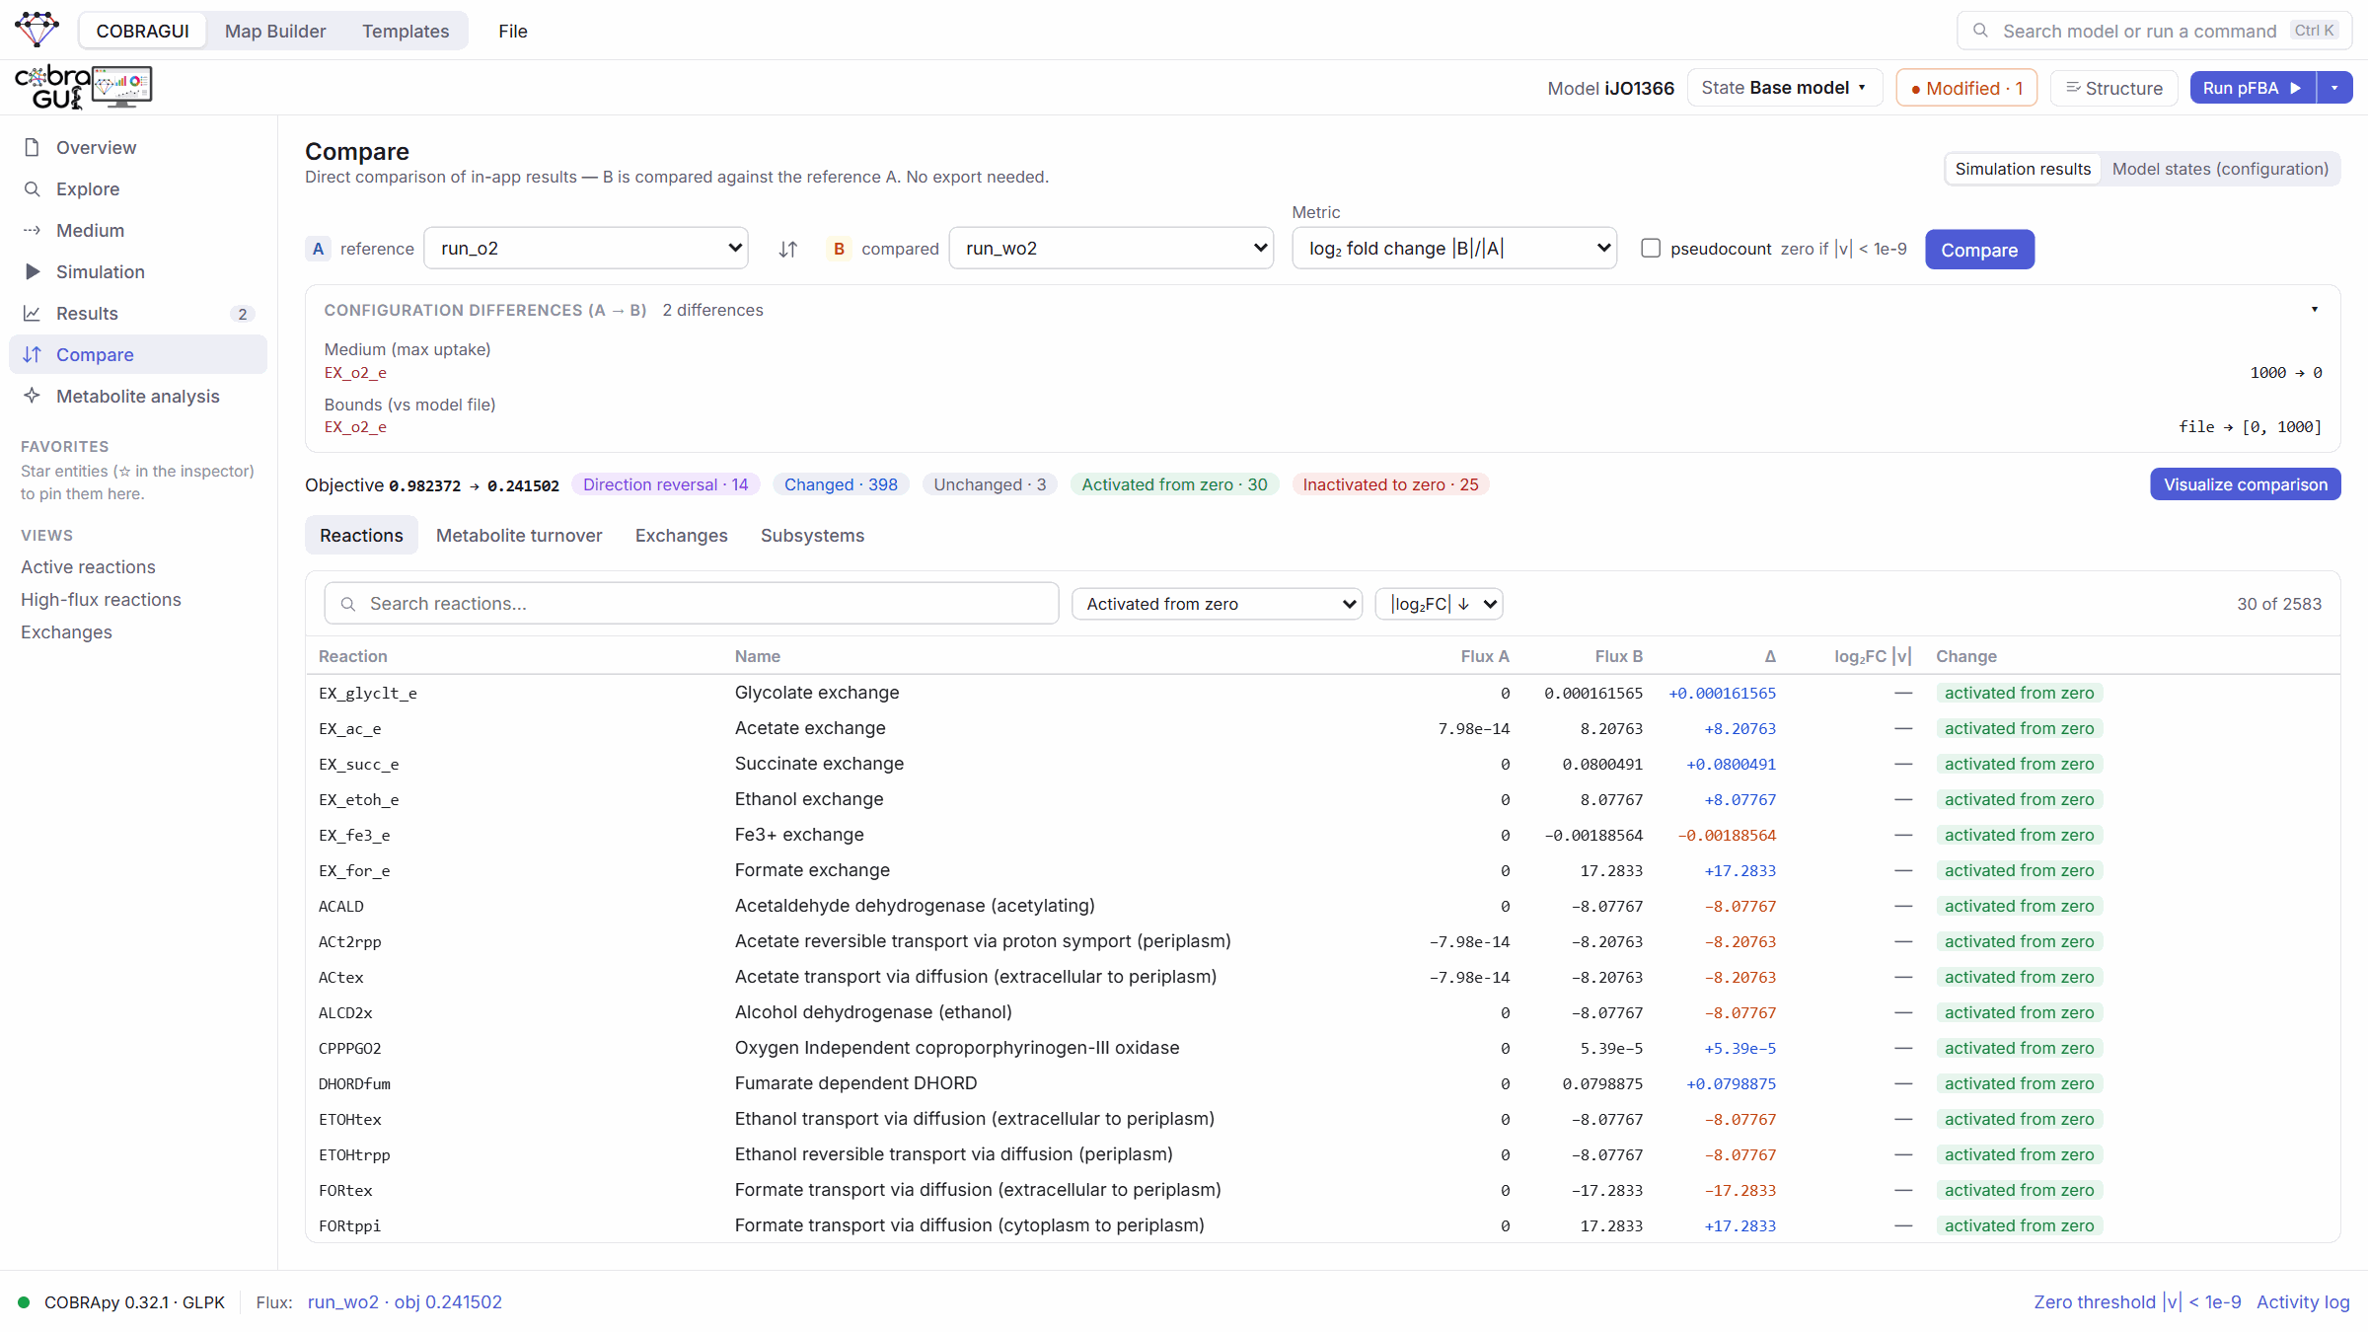Viewport: 2368px width, 1332px height.
Task: Open the Simulation play icon in sidebar
Action: click(x=33, y=272)
